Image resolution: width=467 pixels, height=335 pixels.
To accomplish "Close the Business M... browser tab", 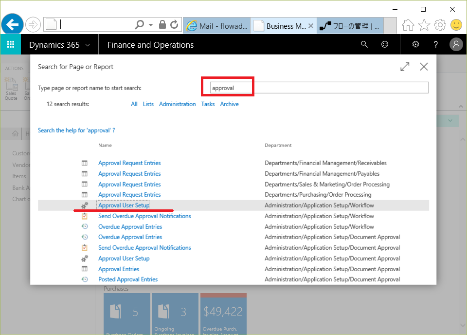I will pos(311,26).
